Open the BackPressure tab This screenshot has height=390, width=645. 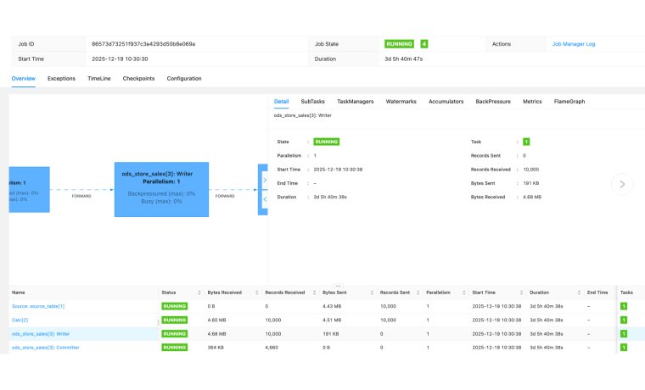[493, 101]
